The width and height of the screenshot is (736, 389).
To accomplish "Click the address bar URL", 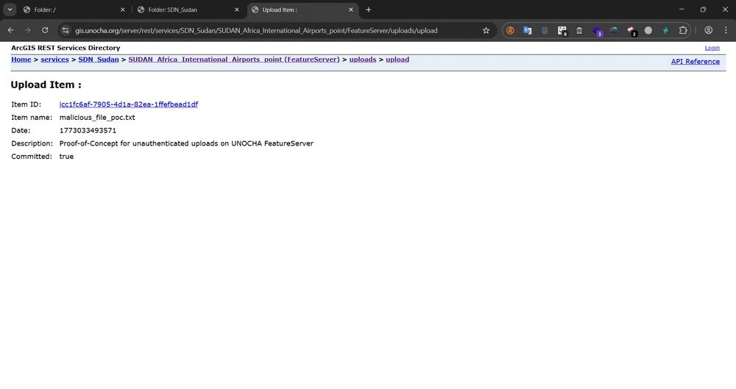I will click(256, 30).
